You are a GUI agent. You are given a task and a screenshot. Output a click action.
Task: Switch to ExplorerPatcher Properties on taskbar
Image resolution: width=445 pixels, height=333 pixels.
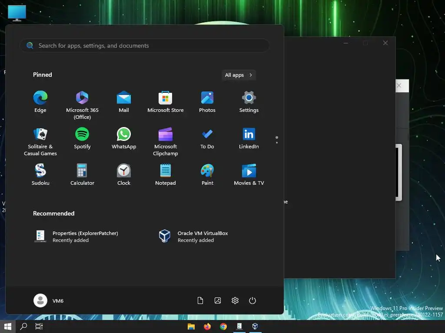click(239, 326)
